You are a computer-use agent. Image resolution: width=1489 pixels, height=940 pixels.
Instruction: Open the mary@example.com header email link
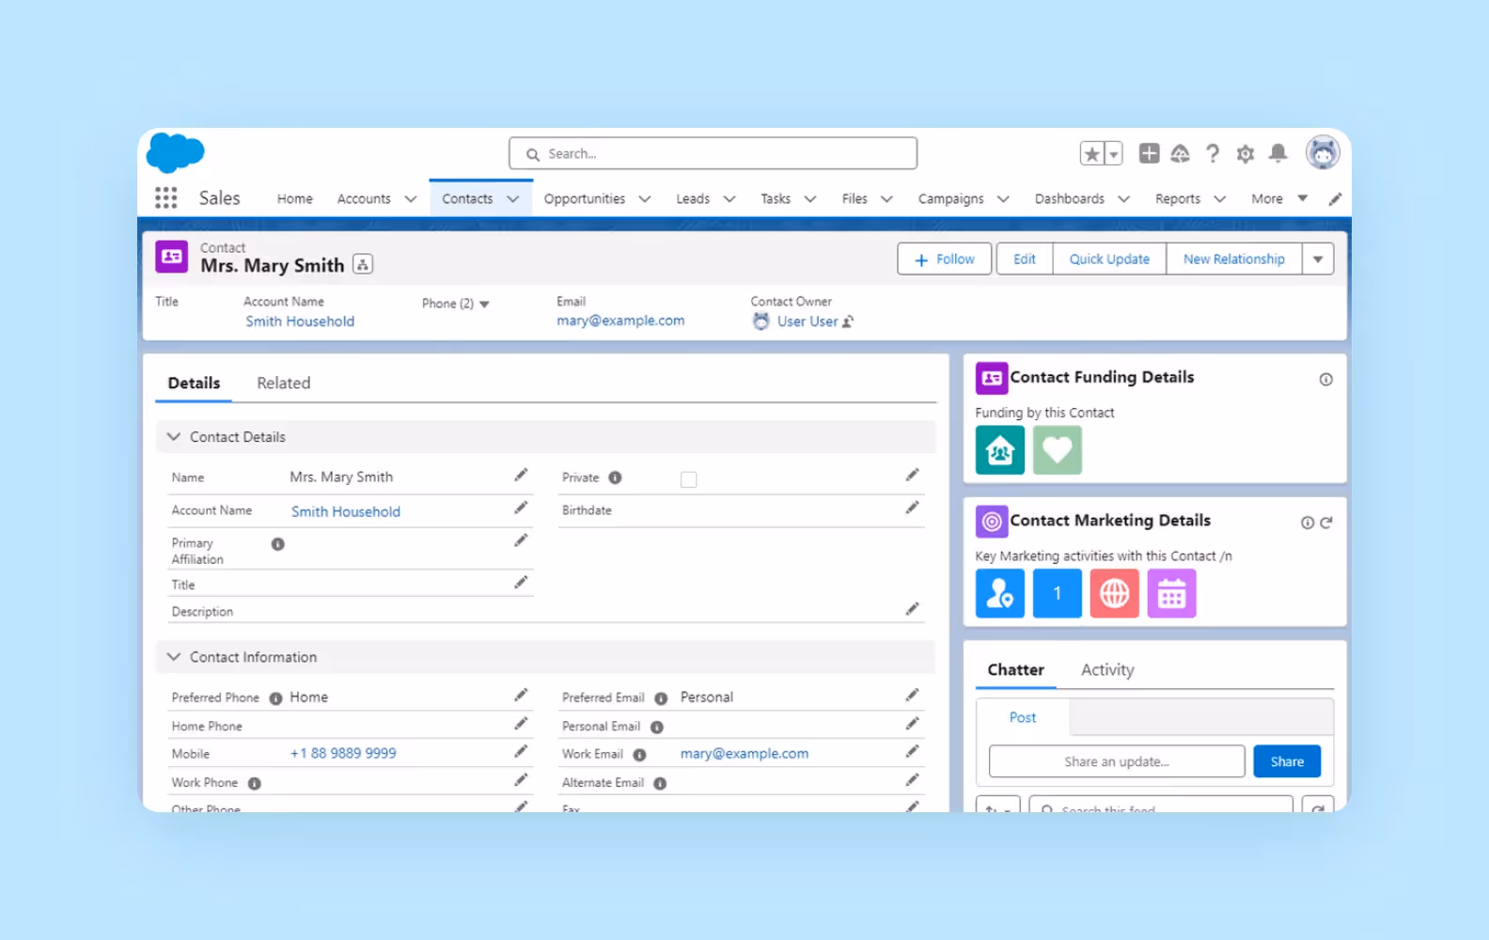coord(620,321)
